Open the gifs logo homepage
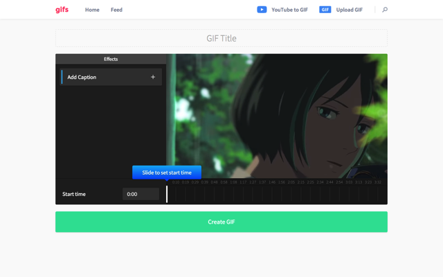 62,10
